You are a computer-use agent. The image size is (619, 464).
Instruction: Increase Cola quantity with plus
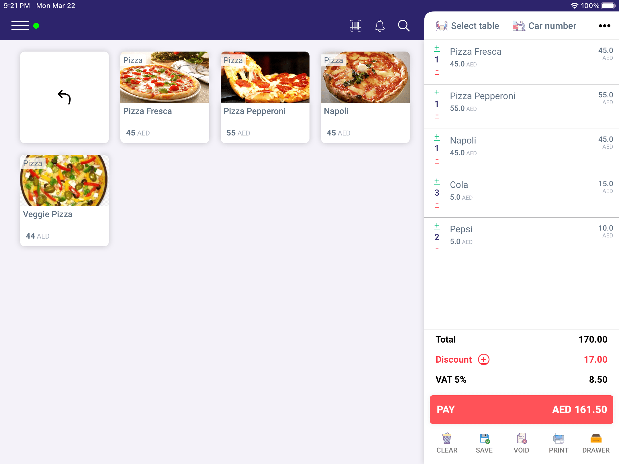[437, 181]
